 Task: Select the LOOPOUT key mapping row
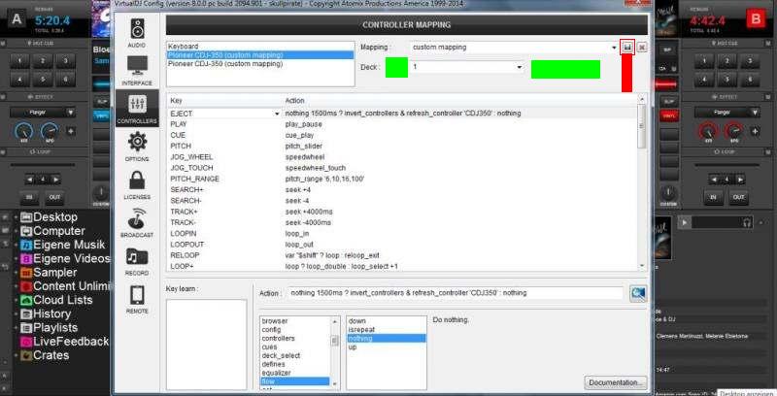(402, 245)
